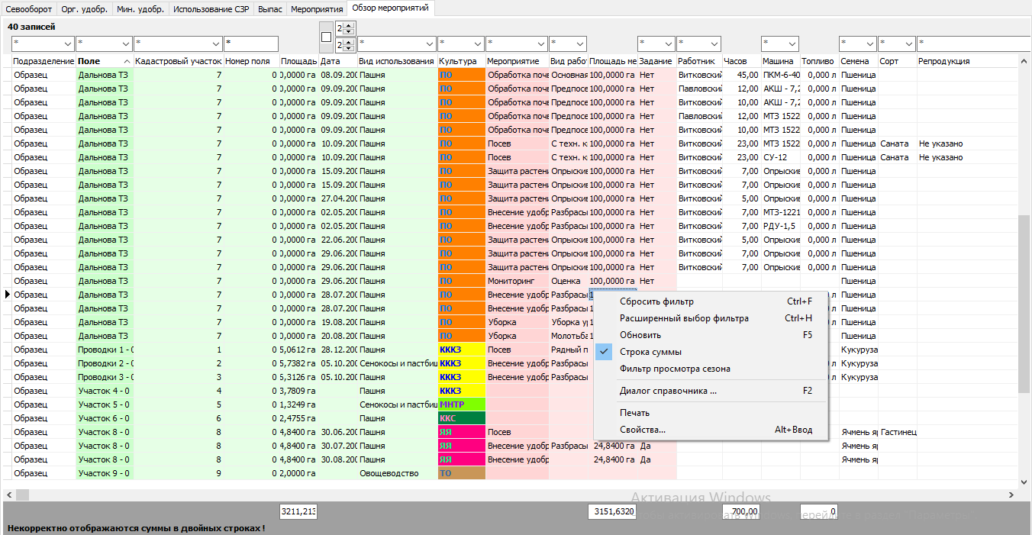Select the 28.12.20 date cell

coord(338,350)
